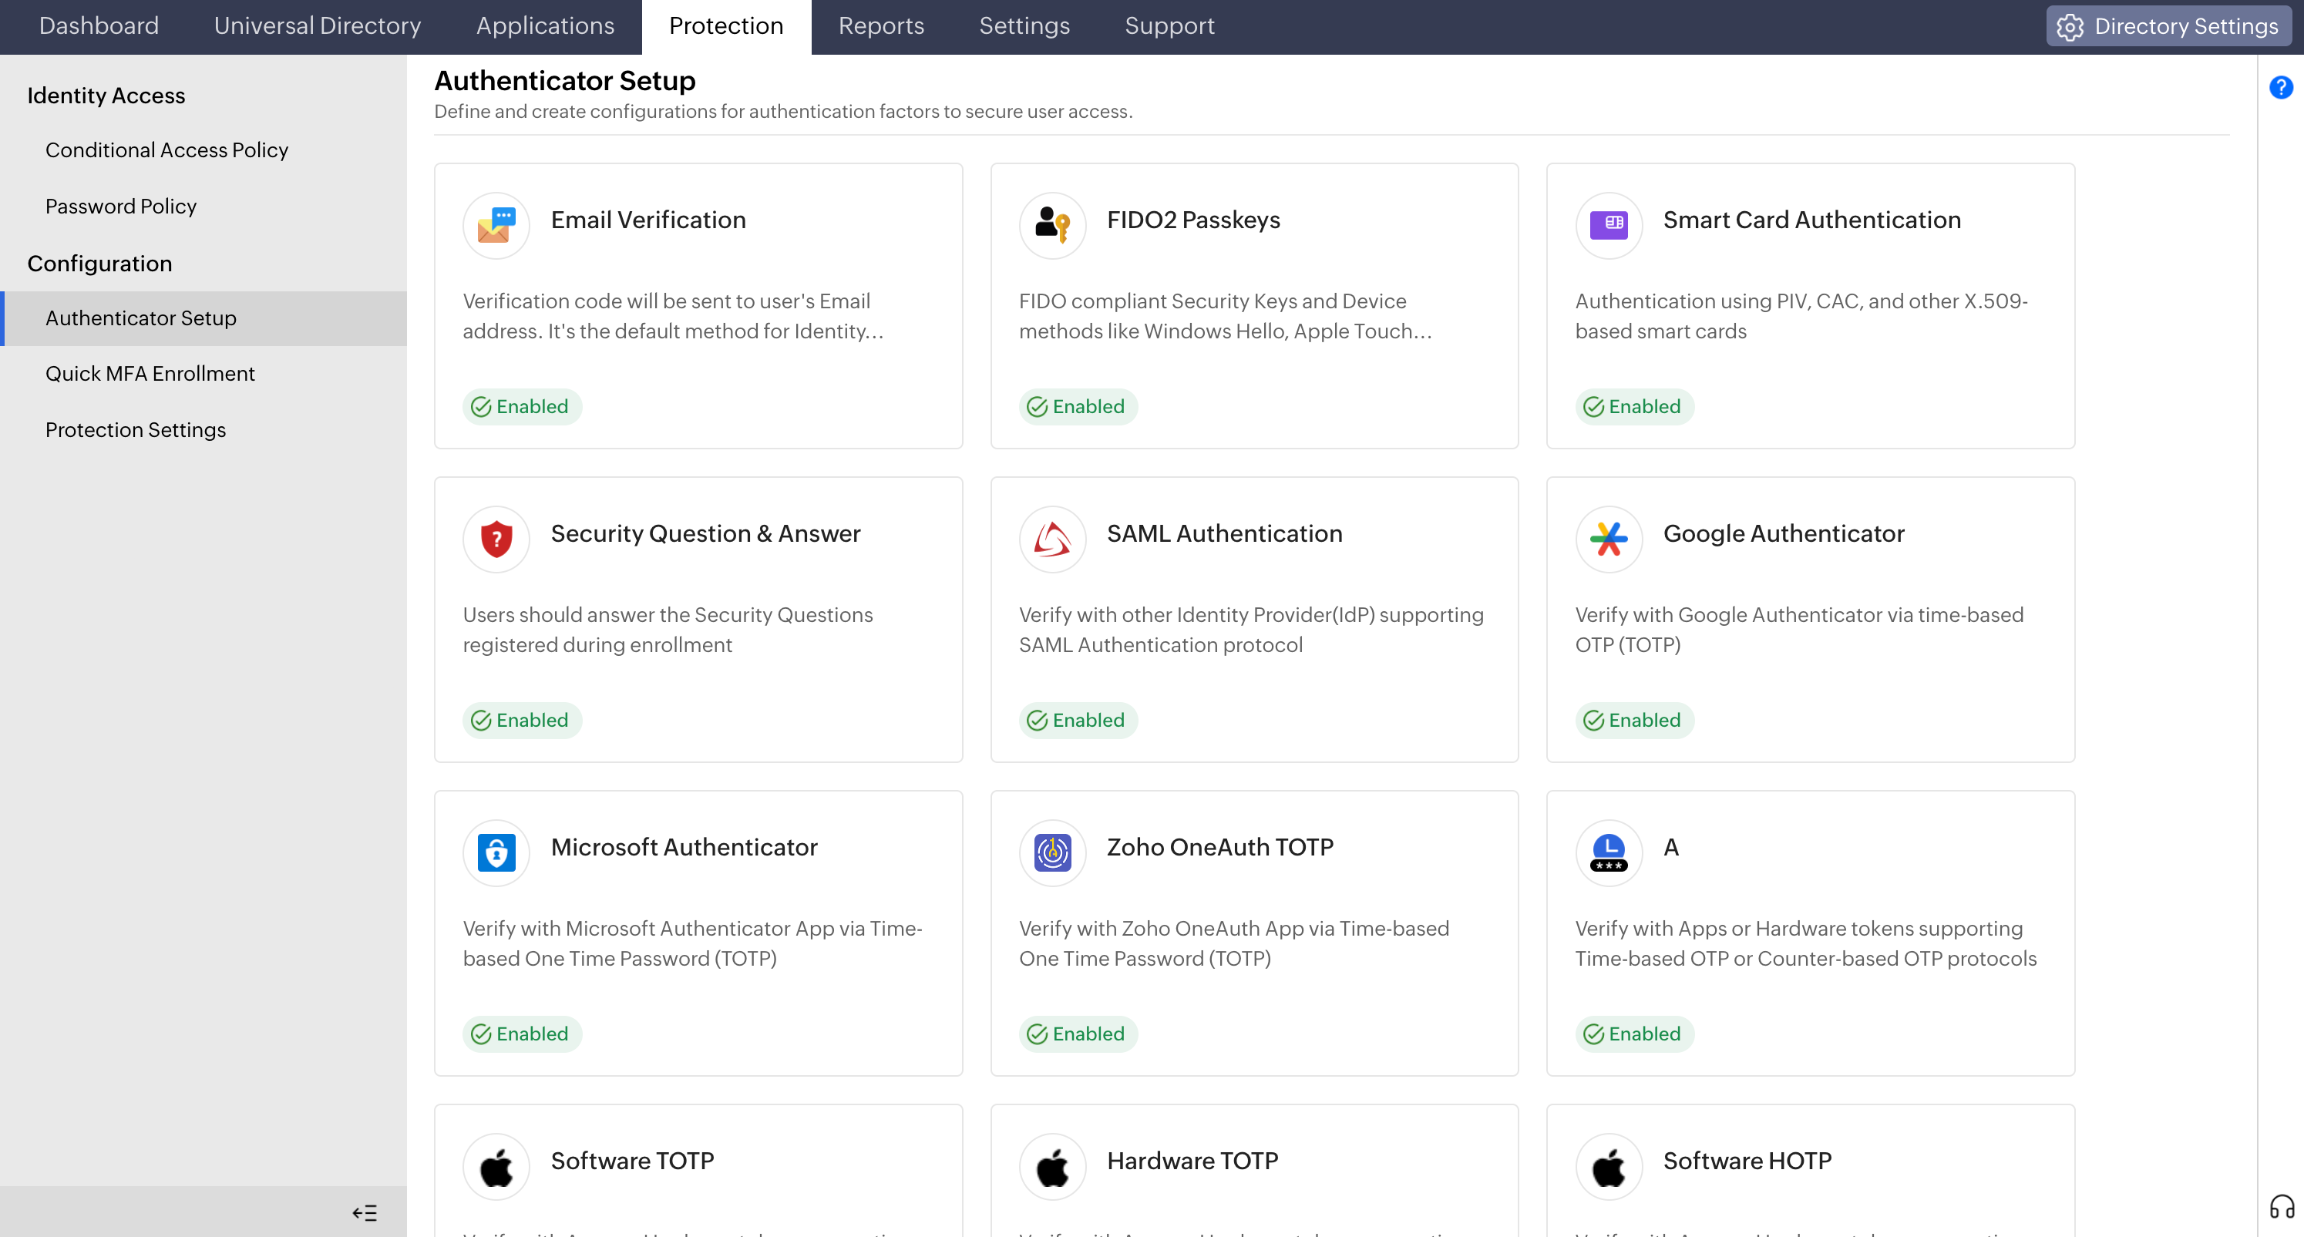Click the 'Verify with other Identity Provider(IdP)' description
2304x1237 pixels.
[1251, 630]
